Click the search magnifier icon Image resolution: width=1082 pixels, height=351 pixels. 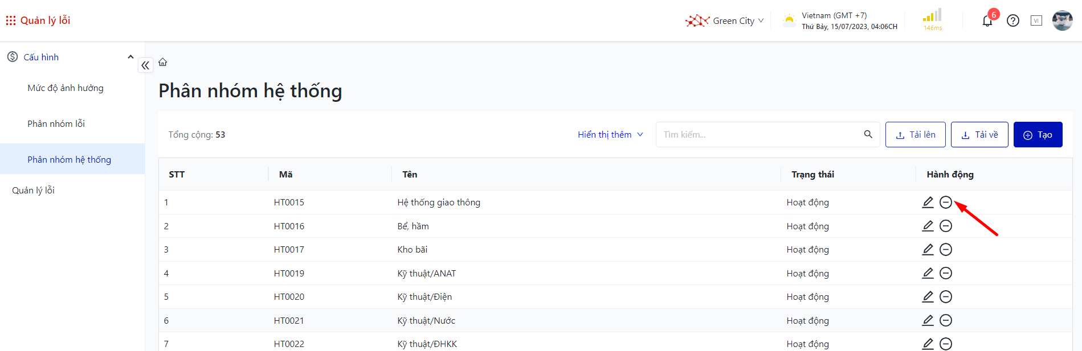click(868, 134)
